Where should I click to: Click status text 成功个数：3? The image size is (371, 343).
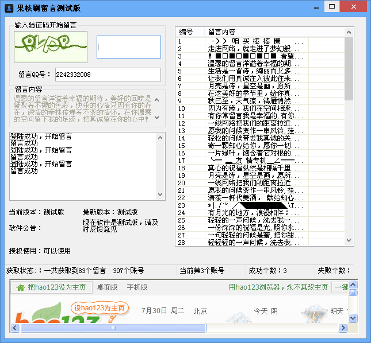267,271
